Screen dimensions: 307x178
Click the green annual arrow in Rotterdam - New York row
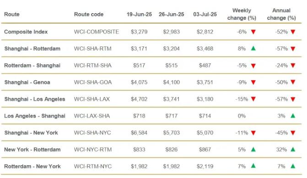[293, 166]
